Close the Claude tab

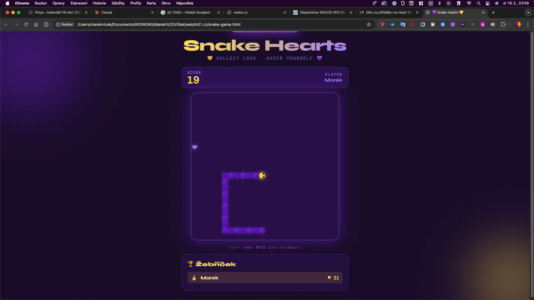[x=152, y=12]
